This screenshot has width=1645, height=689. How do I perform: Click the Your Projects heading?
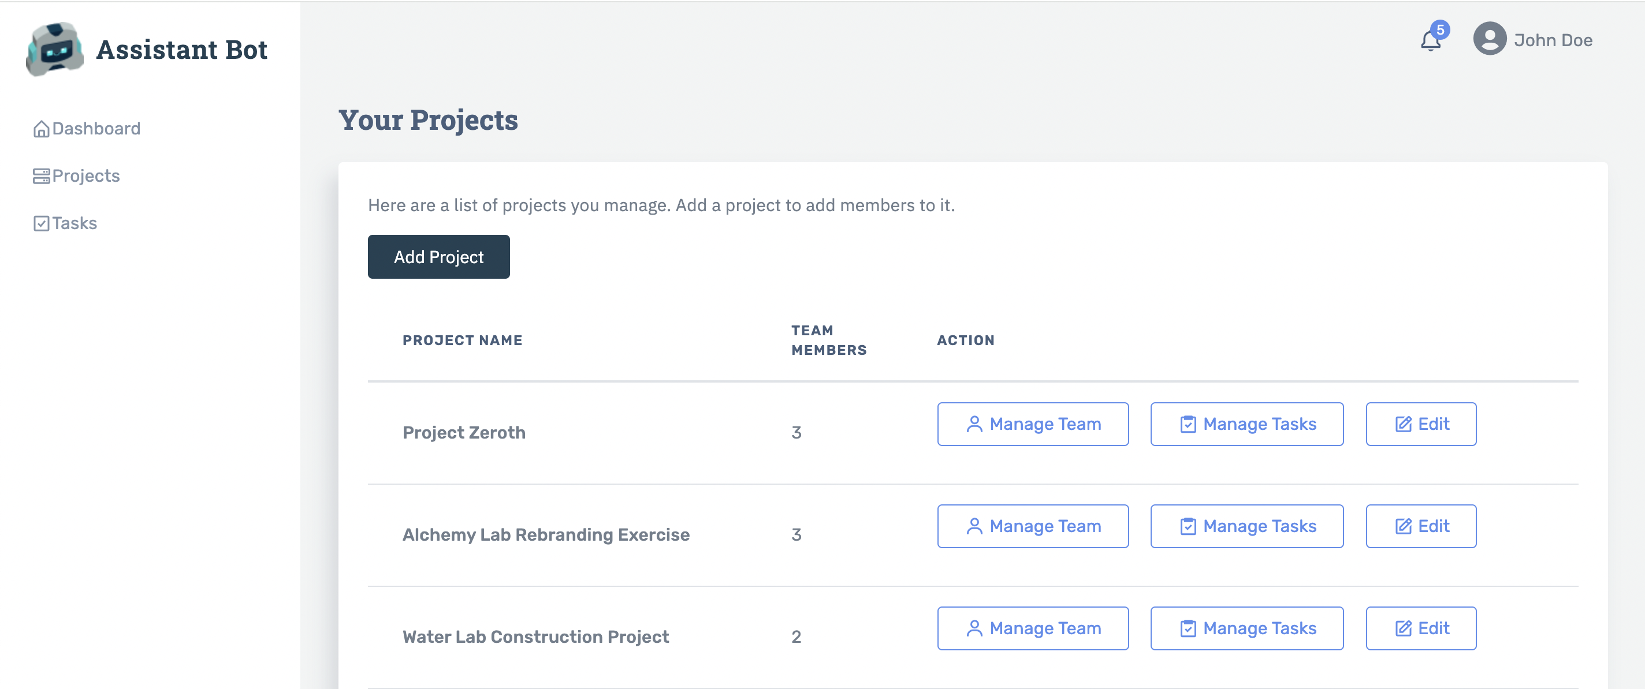(x=428, y=121)
